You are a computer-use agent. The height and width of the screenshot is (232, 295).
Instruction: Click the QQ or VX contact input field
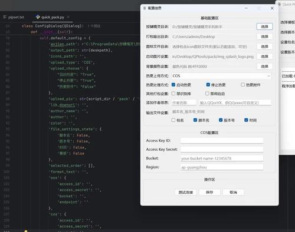pos(235,102)
